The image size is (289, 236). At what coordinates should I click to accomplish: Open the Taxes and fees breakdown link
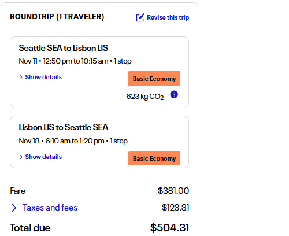tap(50, 208)
